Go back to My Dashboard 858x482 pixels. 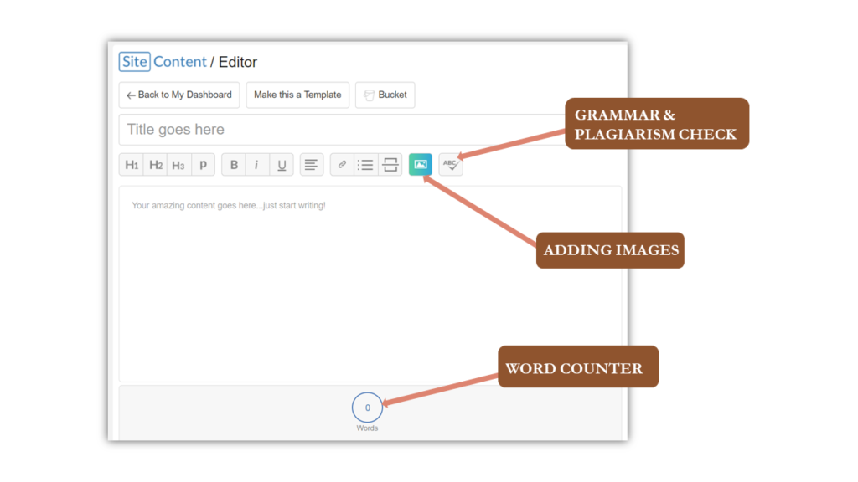click(179, 95)
